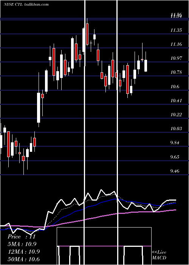This screenshot has height=265, width=189.
Task: Select the 10.03 price axis label
Action: 176,129
